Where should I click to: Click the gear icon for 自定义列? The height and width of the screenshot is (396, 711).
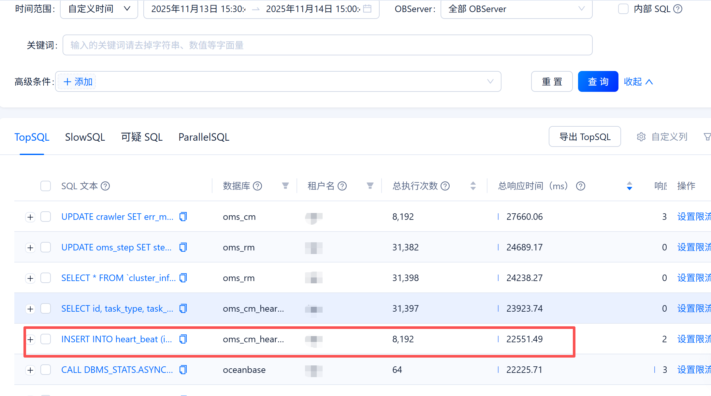641,137
